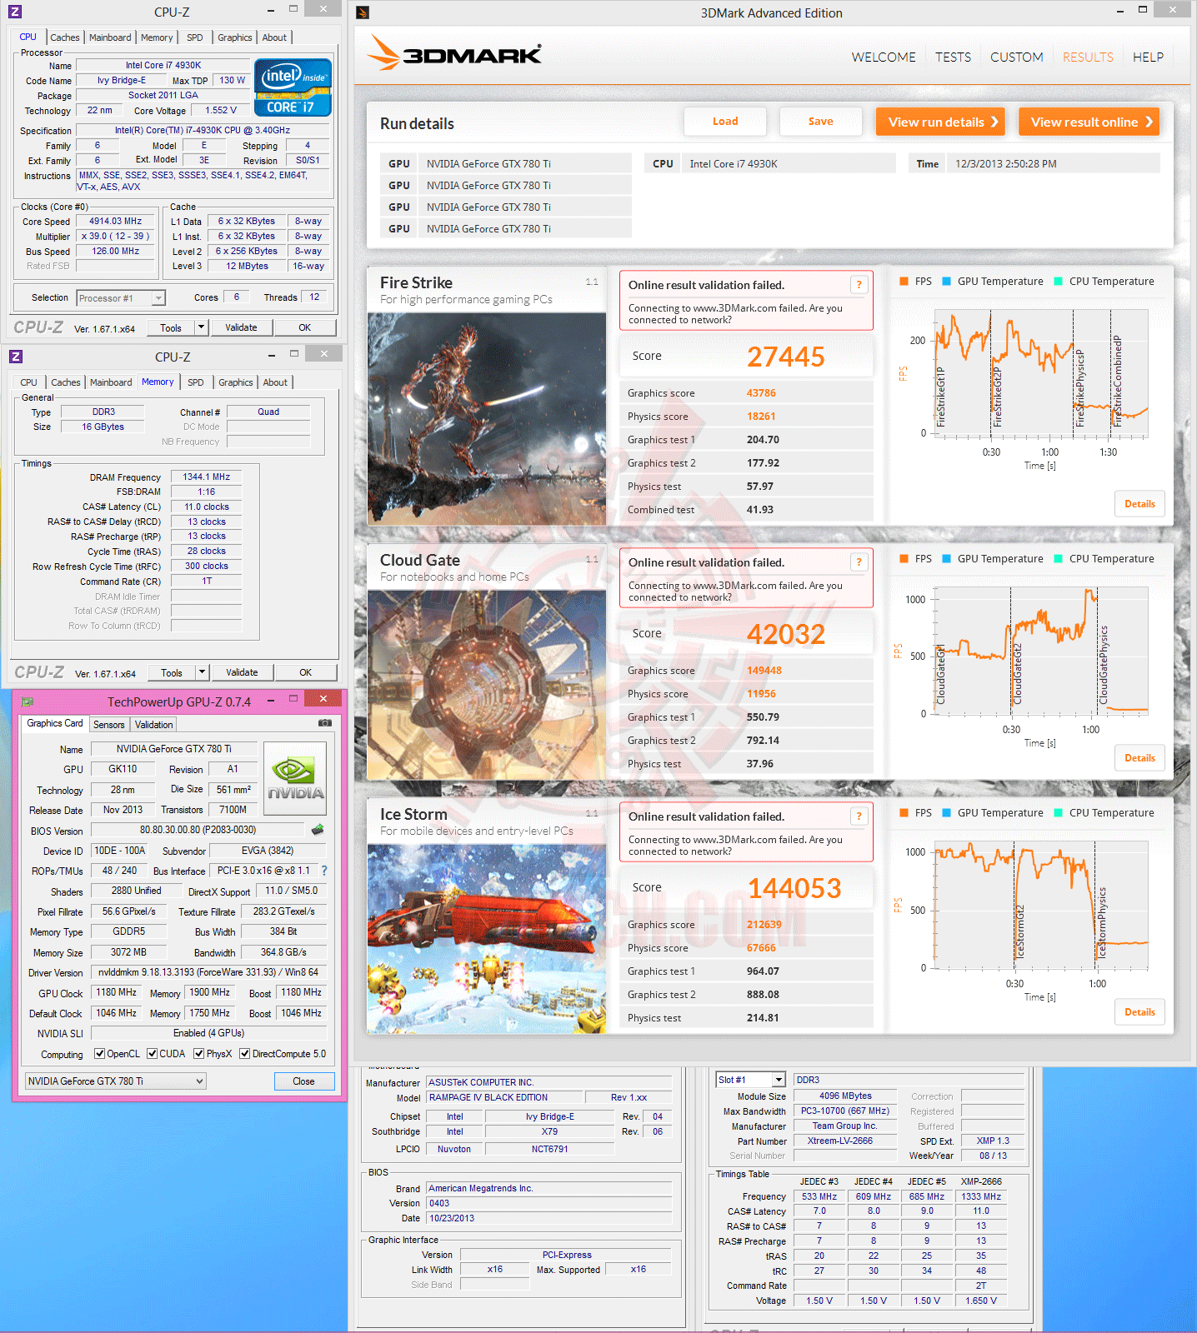
Task: Click the Ice Storm FPS legend swatch
Action: pyautogui.click(x=904, y=813)
